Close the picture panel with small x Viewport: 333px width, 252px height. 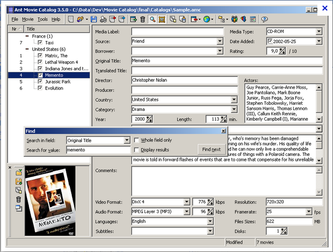pyautogui.click(x=10, y=167)
